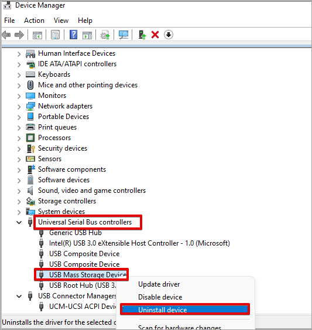Collapse Universal Serial Bus controllers
Image resolution: width=312 pixels, height=330 pixels.
click(x=19, y=222)
